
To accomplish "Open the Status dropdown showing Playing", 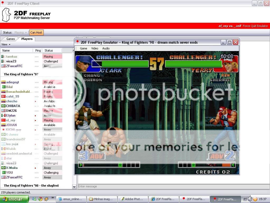I will [21, 33].
